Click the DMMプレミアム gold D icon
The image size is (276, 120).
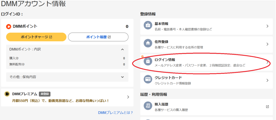coord(7,94)
